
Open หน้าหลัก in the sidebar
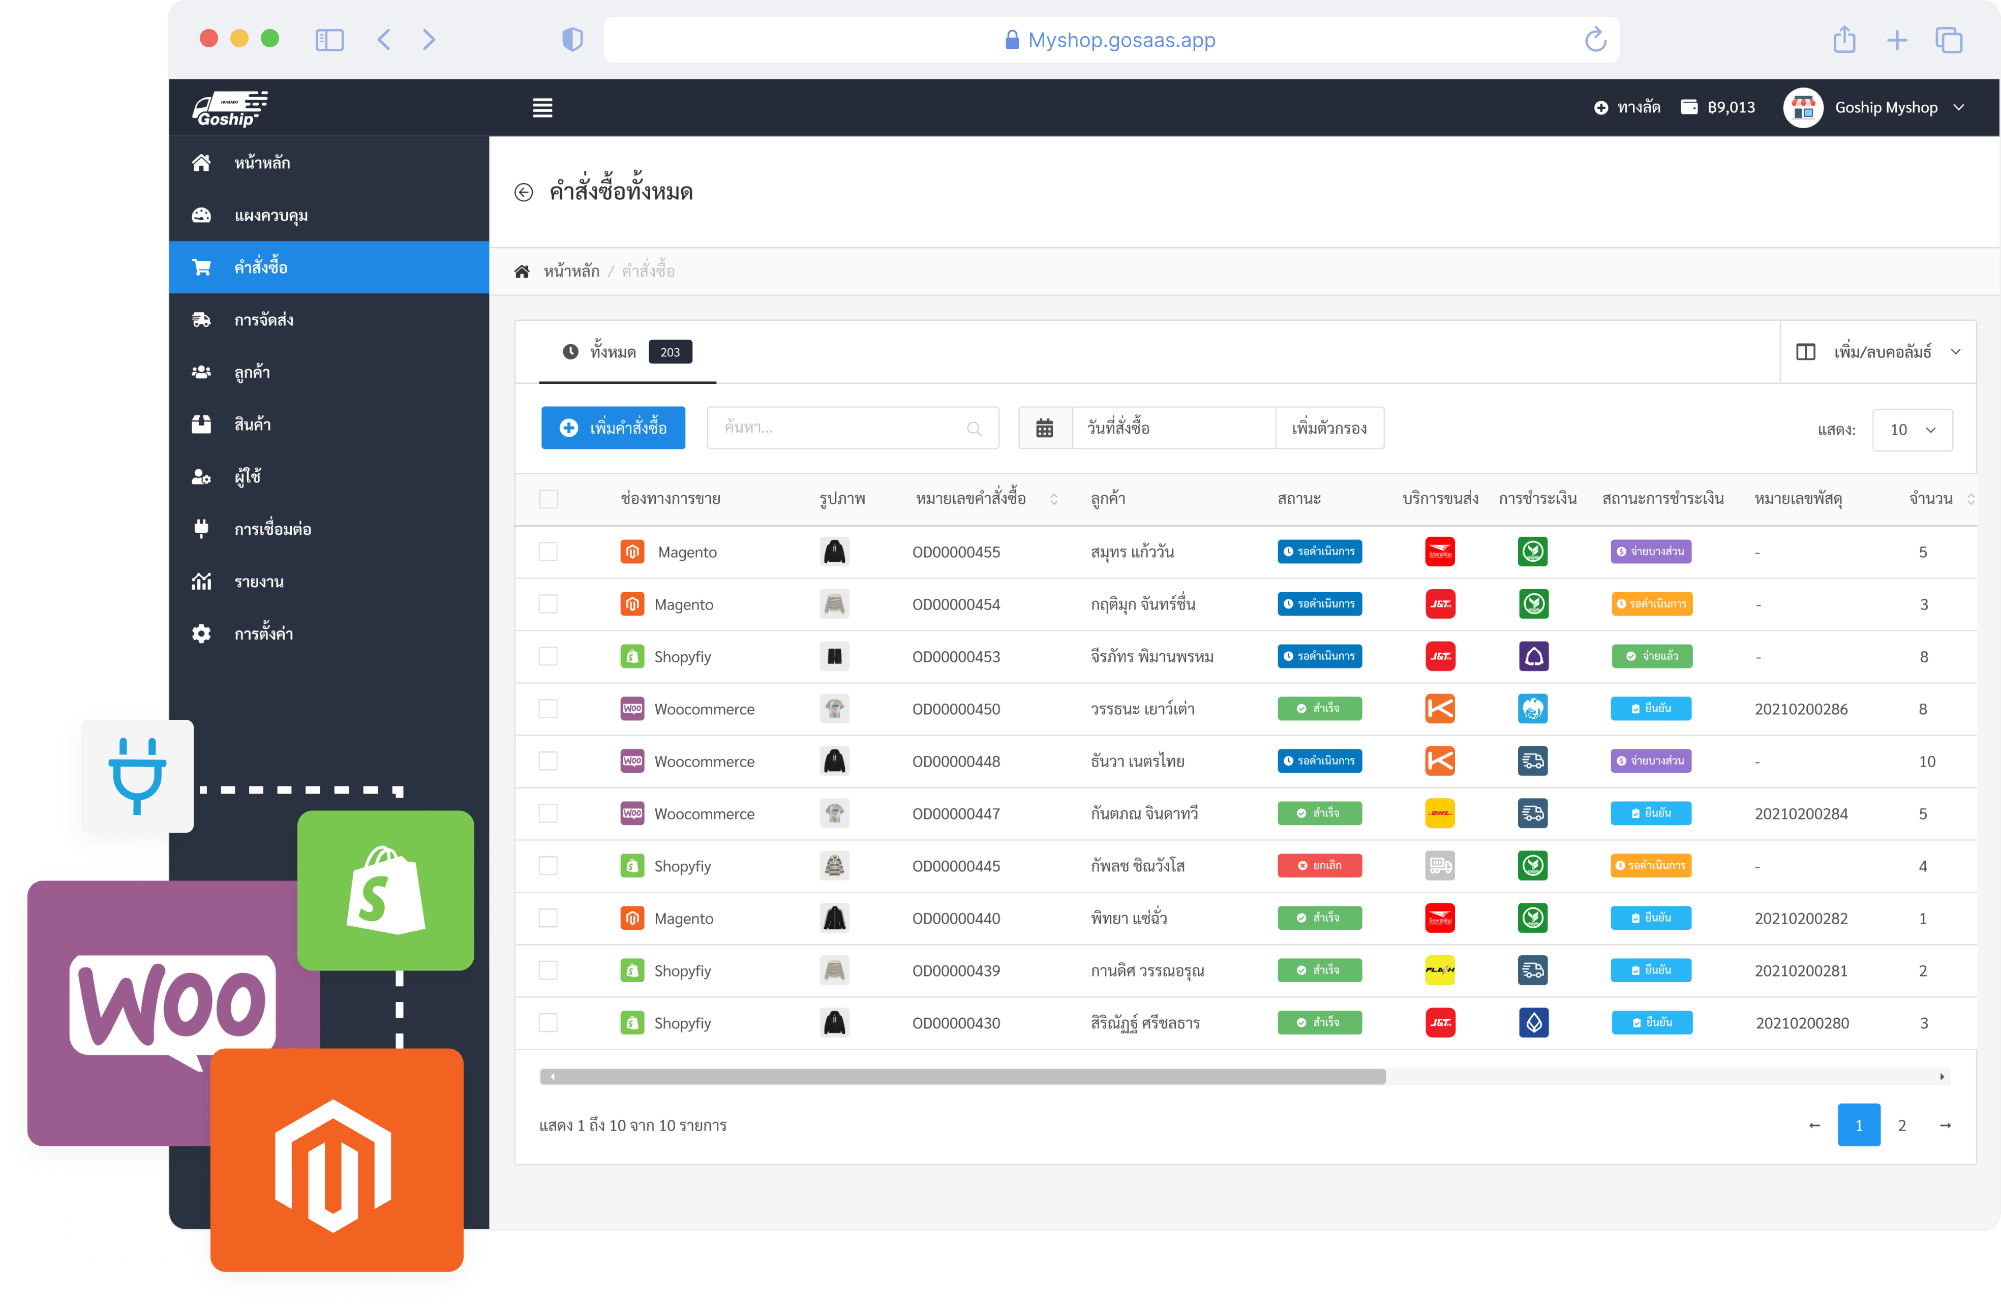click(329, 163)
